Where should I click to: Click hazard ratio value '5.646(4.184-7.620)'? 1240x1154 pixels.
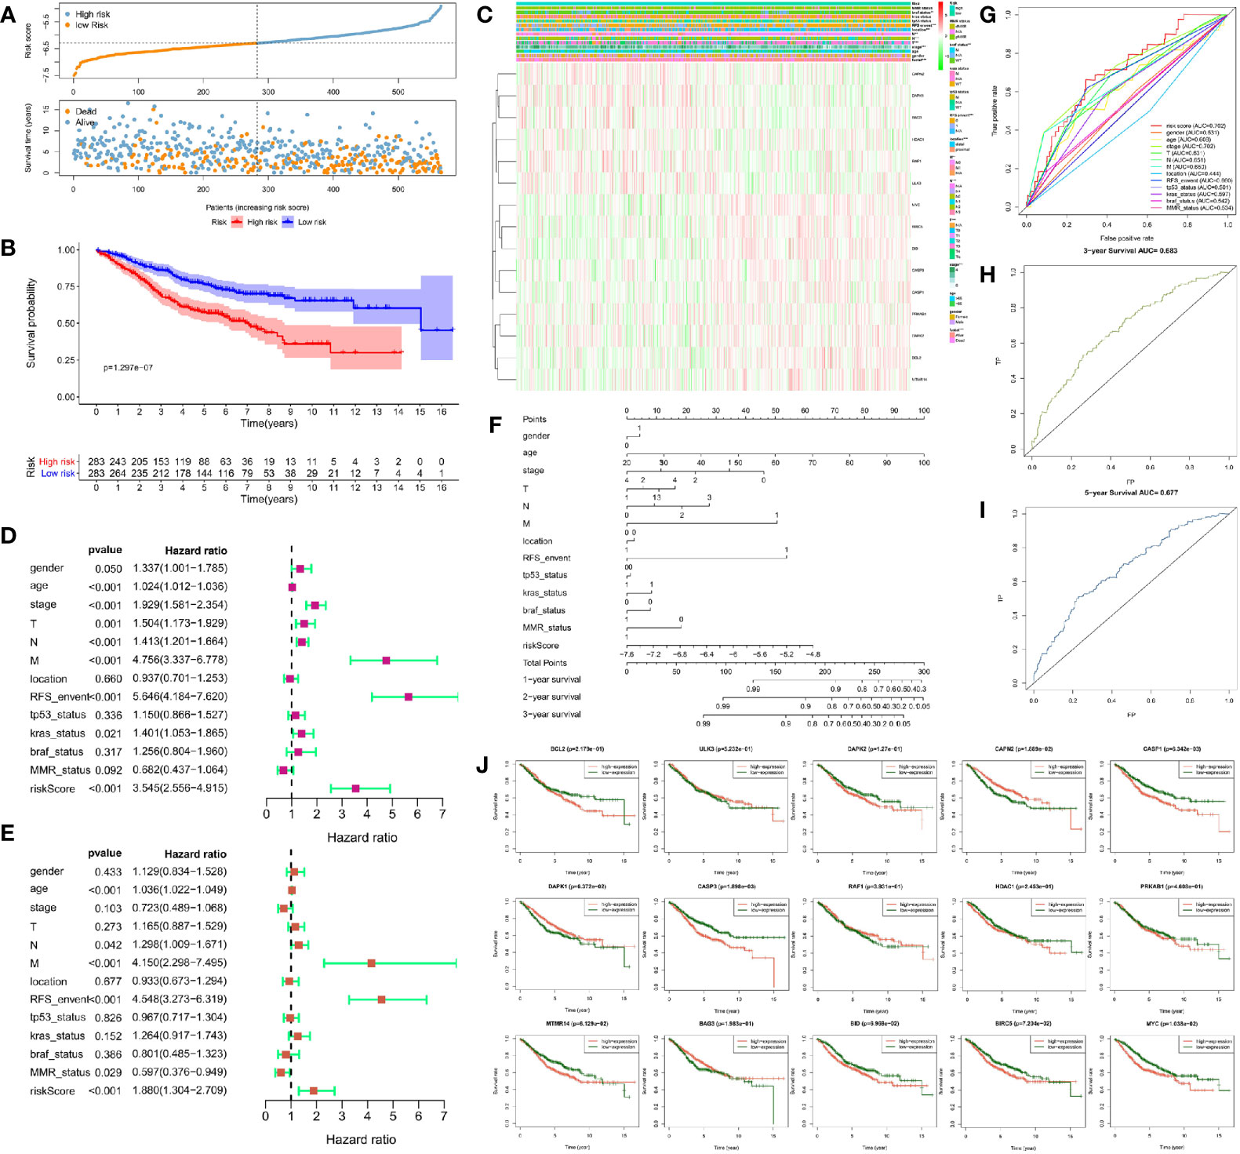180,697
